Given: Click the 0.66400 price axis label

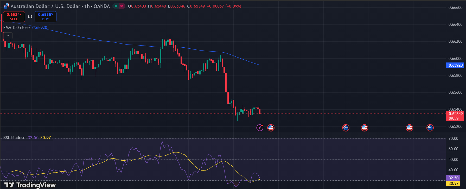Looking at the screenshot, I should (455, 24).
